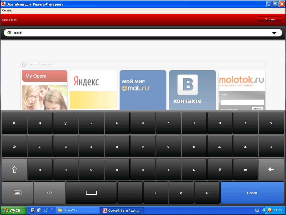Switch to the 123 numeric layout
The width and height of the screenshot is (286, 215).
tap(50, 193)
